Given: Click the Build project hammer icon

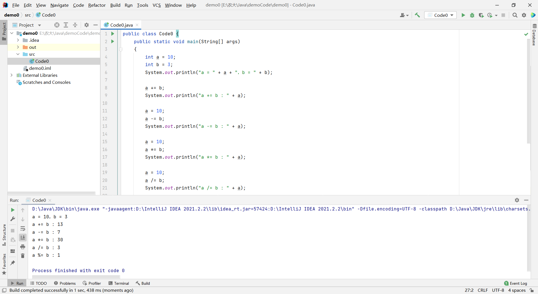Looking at the screenshot, I should pos(417,15).
